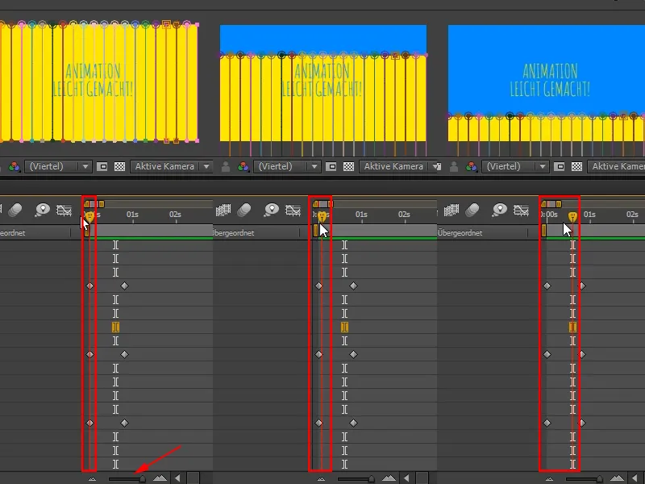Click the Übergeordnet column header in right timeline
Screen dimensions: 645x484
pos(460,233)
